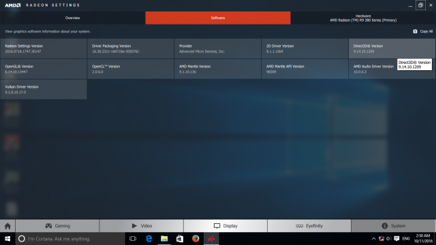Open the taskbar clock showing 2:50 AM
The height and width of the screenshot is (245, 436).
(423, 239)
